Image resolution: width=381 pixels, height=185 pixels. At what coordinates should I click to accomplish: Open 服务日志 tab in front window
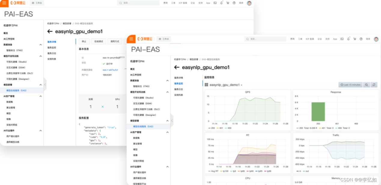click(x=178, y=89)
